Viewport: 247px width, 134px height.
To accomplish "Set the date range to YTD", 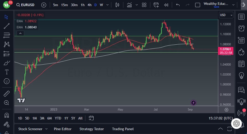I will point(58,118).
